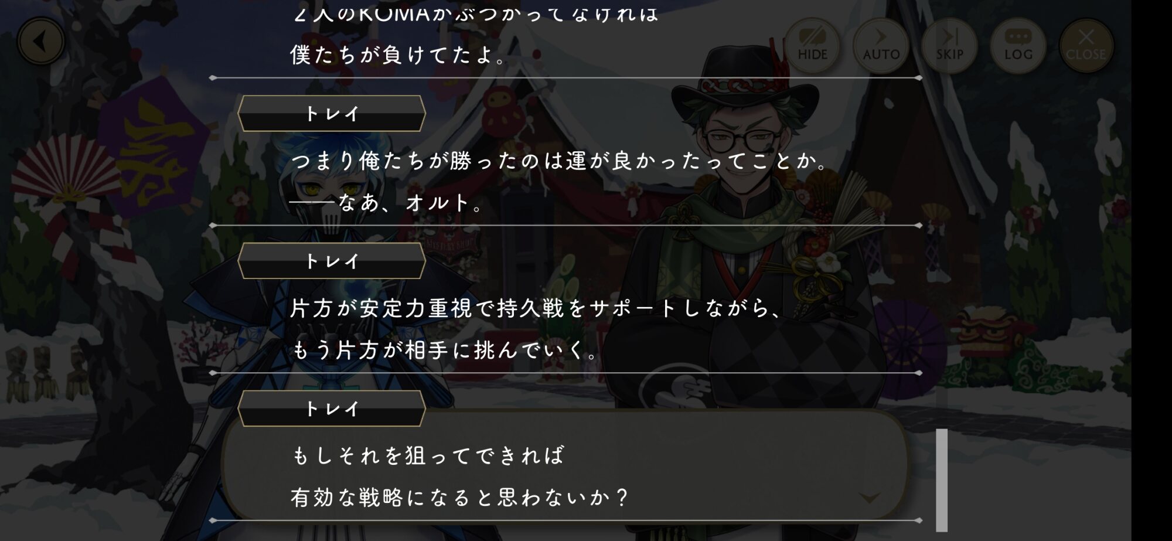Close the log with CLOSE button
This screenshot has width=1172, height=541.
pyautogui.click(x=1086, y=46)
